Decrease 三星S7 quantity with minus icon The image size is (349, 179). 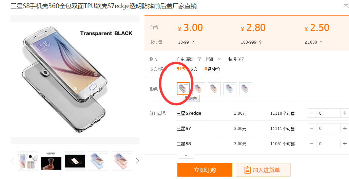point(312,128)
